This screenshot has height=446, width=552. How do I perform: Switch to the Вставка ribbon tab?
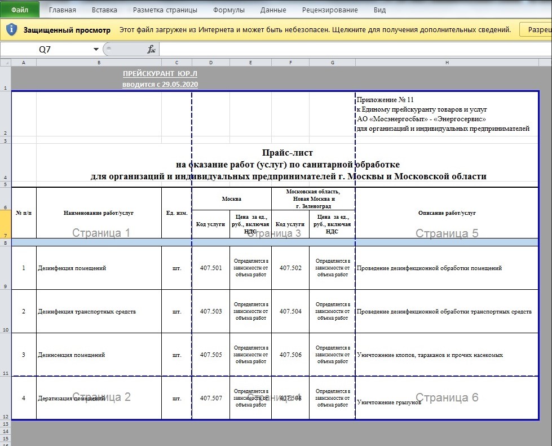click(104, 10)
